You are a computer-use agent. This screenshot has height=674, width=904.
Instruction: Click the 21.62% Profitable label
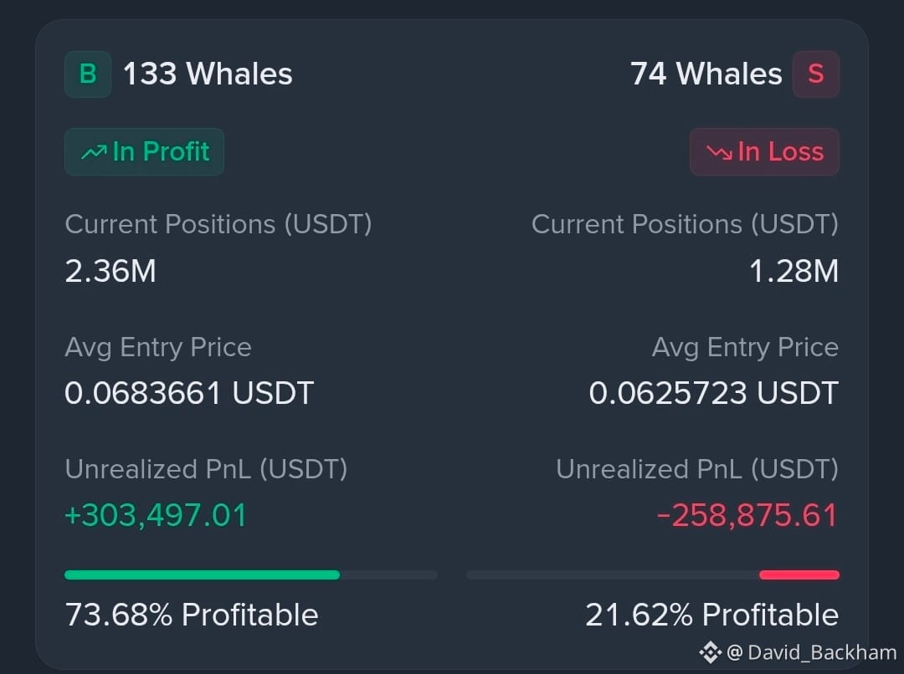pyautogui.click(x=712, y=615)
